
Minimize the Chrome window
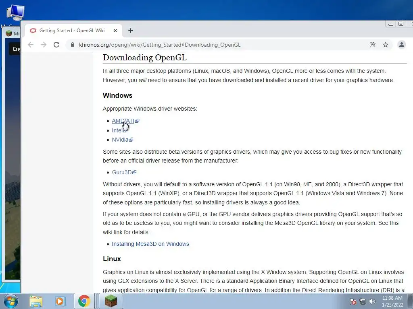click(x=391, y=24)
